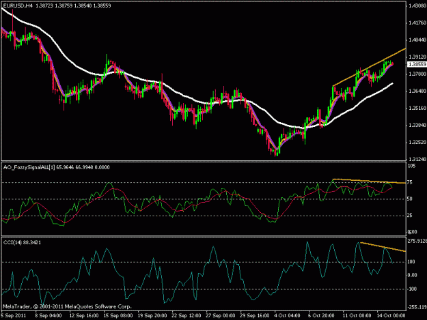Click the 15 Sep 08:00 time label
The image size is (427, 320).
click(118, 315)
